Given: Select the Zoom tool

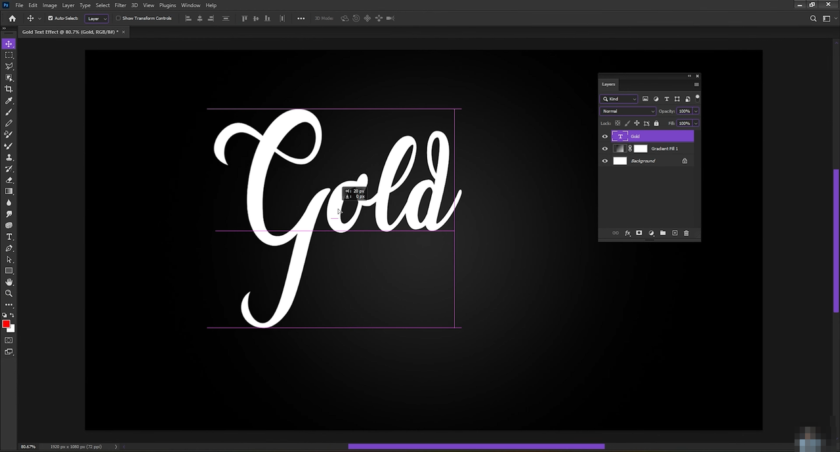Looking at the screenshot, I should click(9, 293).
